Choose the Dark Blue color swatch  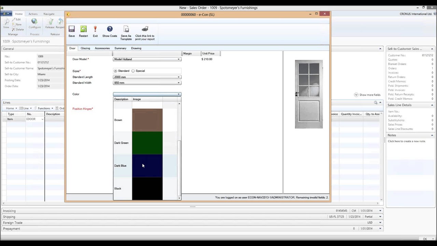[147, 166]
